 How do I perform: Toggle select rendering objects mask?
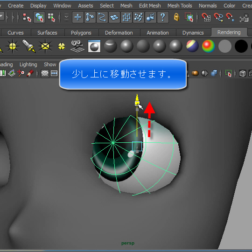(151, 17)
